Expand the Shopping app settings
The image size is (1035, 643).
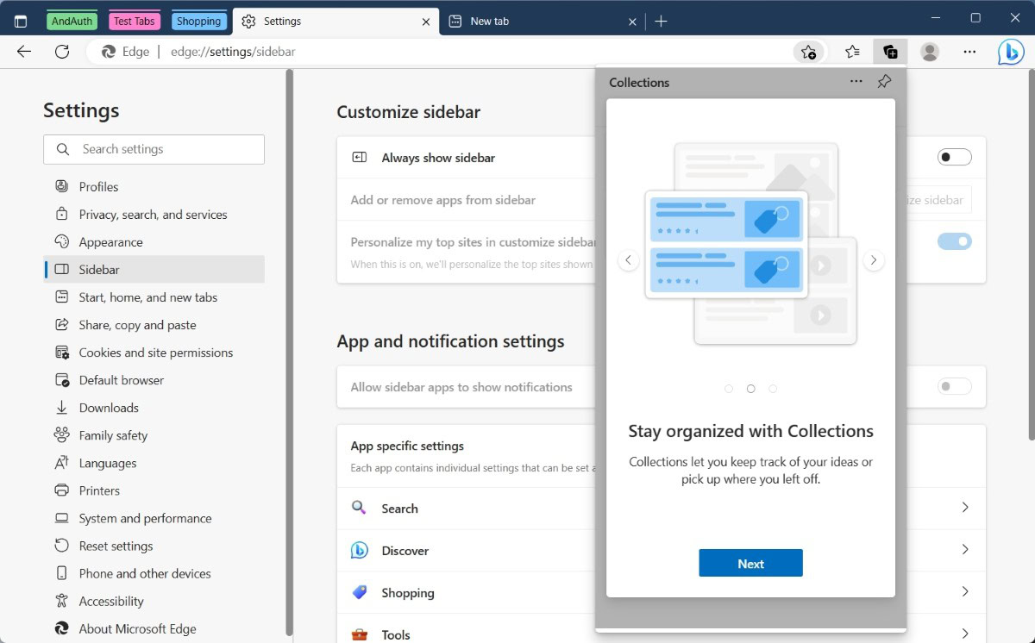(964, 592)
